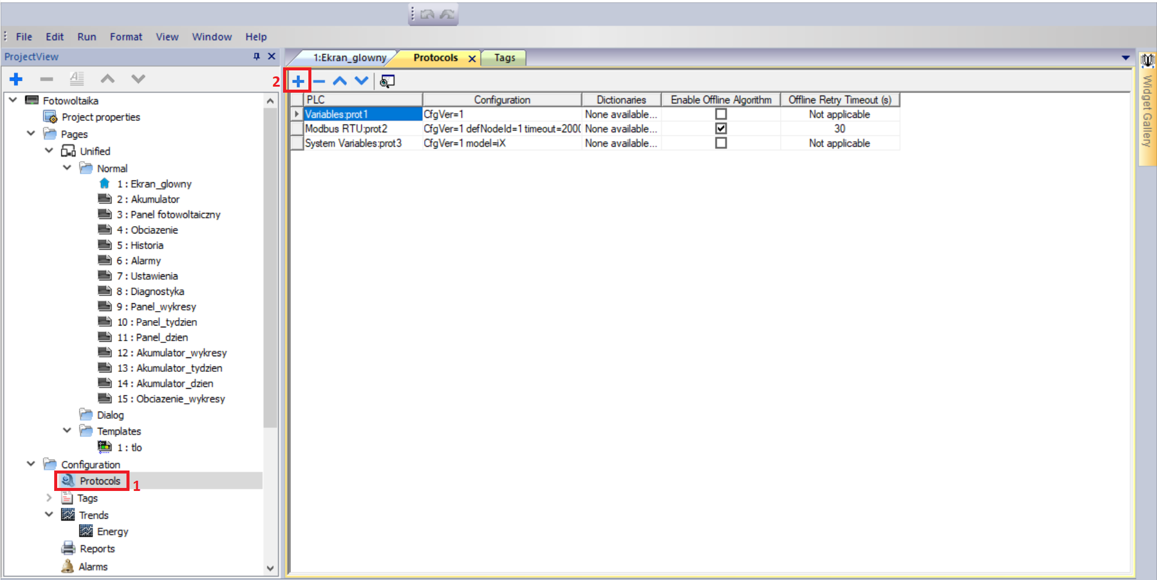Enable Offline Algorithm for Variables:prot1
This screenshot has width=1157, height=580.
coord(721,114)
